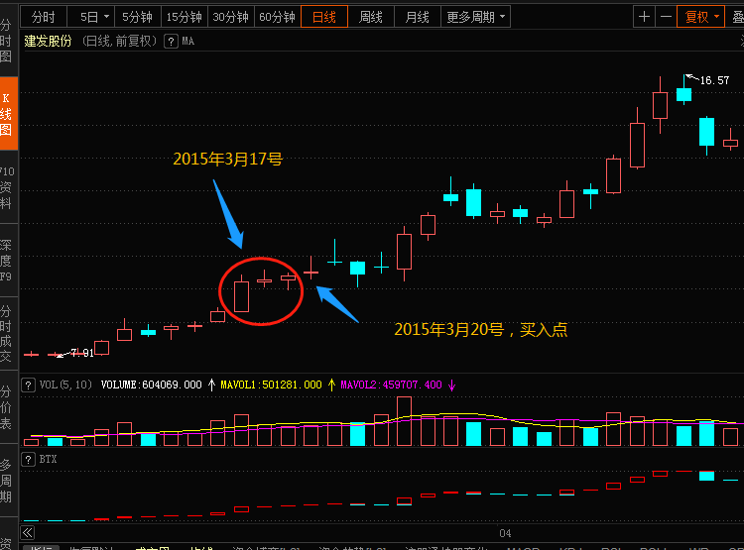The height and width of the screenshot is (550, 744).
Task: Click the BTX indicator label
Action: point(48,459)
